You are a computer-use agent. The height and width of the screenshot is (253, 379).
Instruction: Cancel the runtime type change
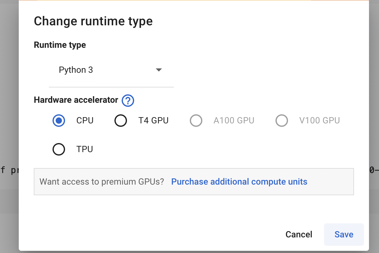point(299,235)
